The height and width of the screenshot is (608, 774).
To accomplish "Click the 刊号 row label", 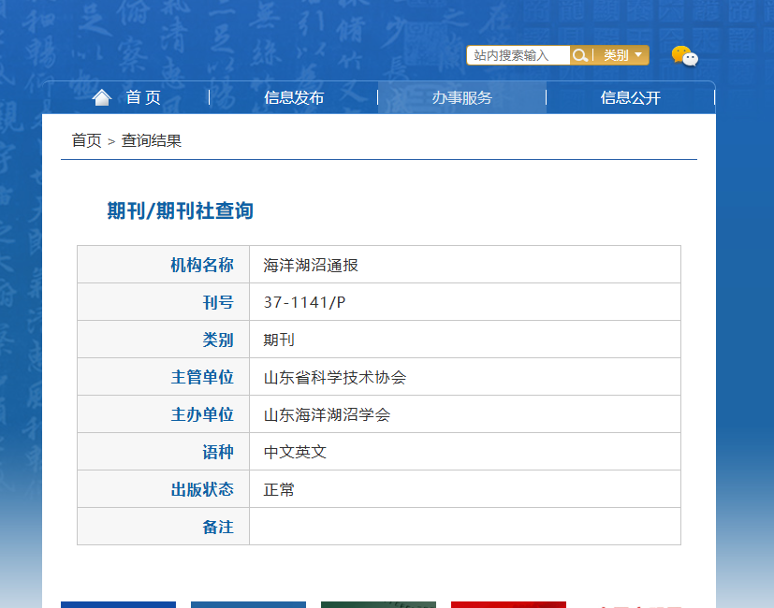I will point(218,302).
